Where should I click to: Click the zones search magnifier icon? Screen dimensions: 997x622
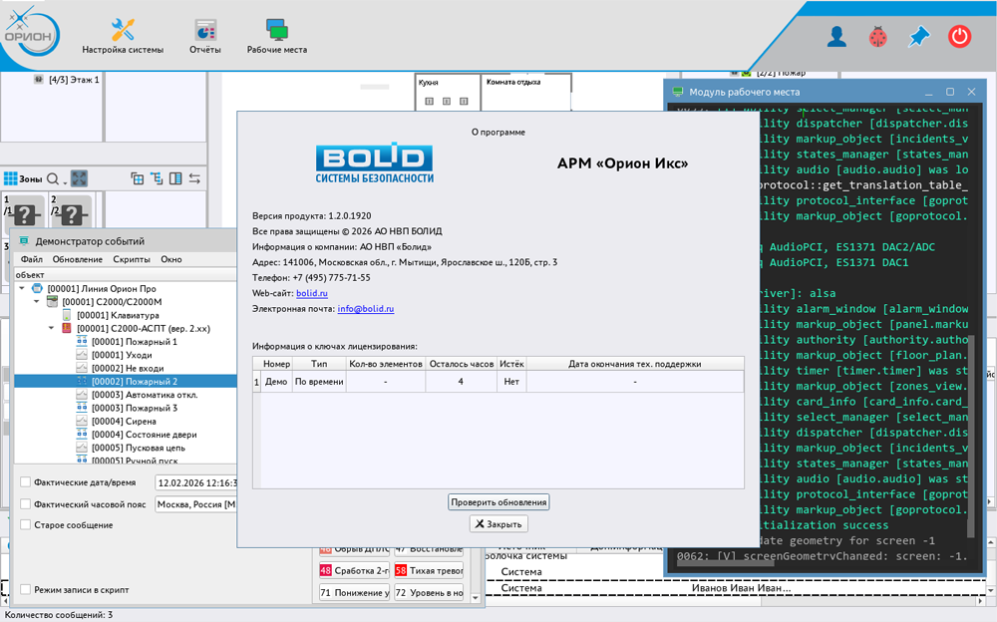tap(53, 178)
